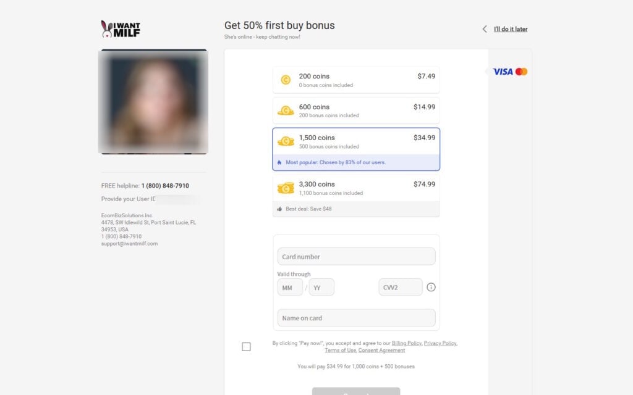Click the EcomBizSolutions Inc company name
633x395 pixels.
(127, 215)
